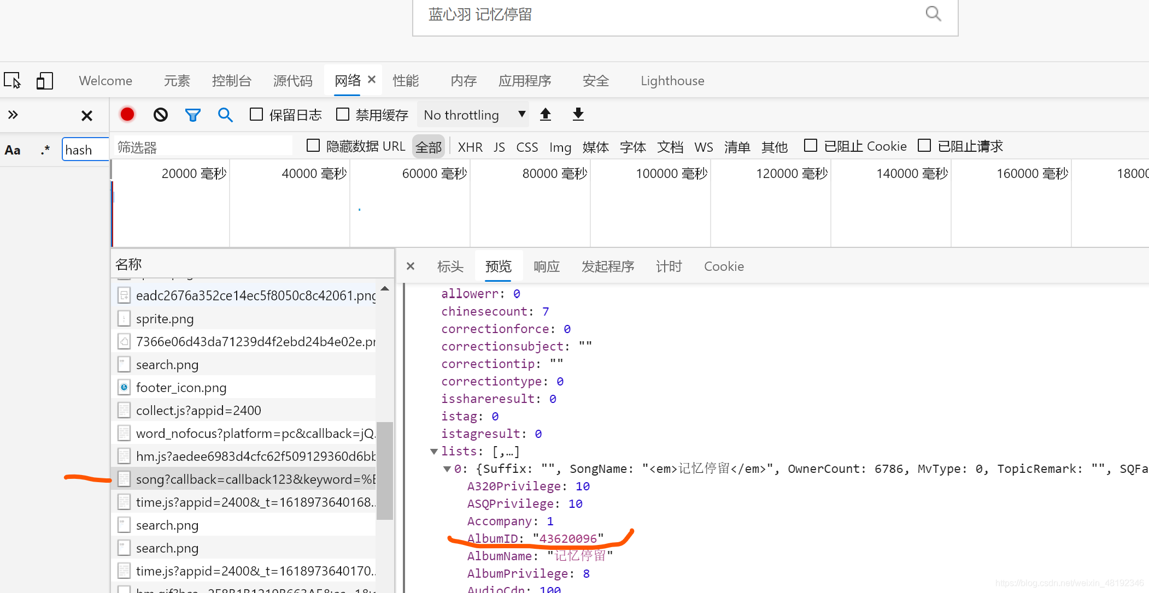Click the request list scrollbar thumb
This screenshot has width=1149, height=593.
385,471
